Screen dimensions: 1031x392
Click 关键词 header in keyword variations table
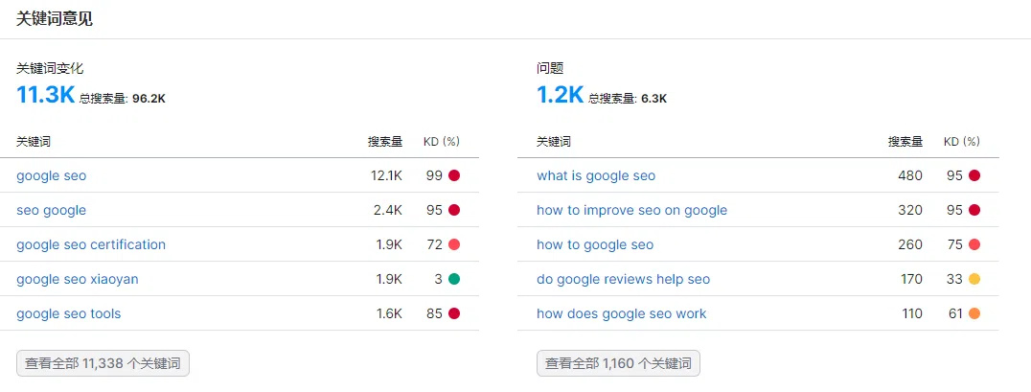pos(34,142)
